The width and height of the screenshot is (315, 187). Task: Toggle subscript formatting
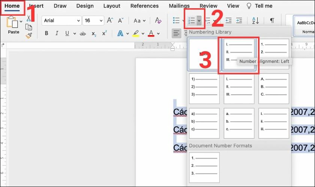point(94,34)
